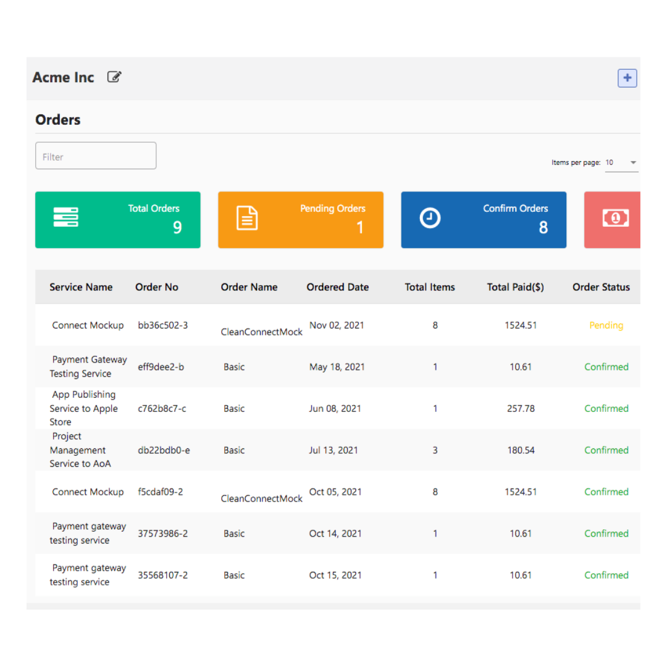
Task: Click the money bill icon on red card
Action: (x=616, y=218)
